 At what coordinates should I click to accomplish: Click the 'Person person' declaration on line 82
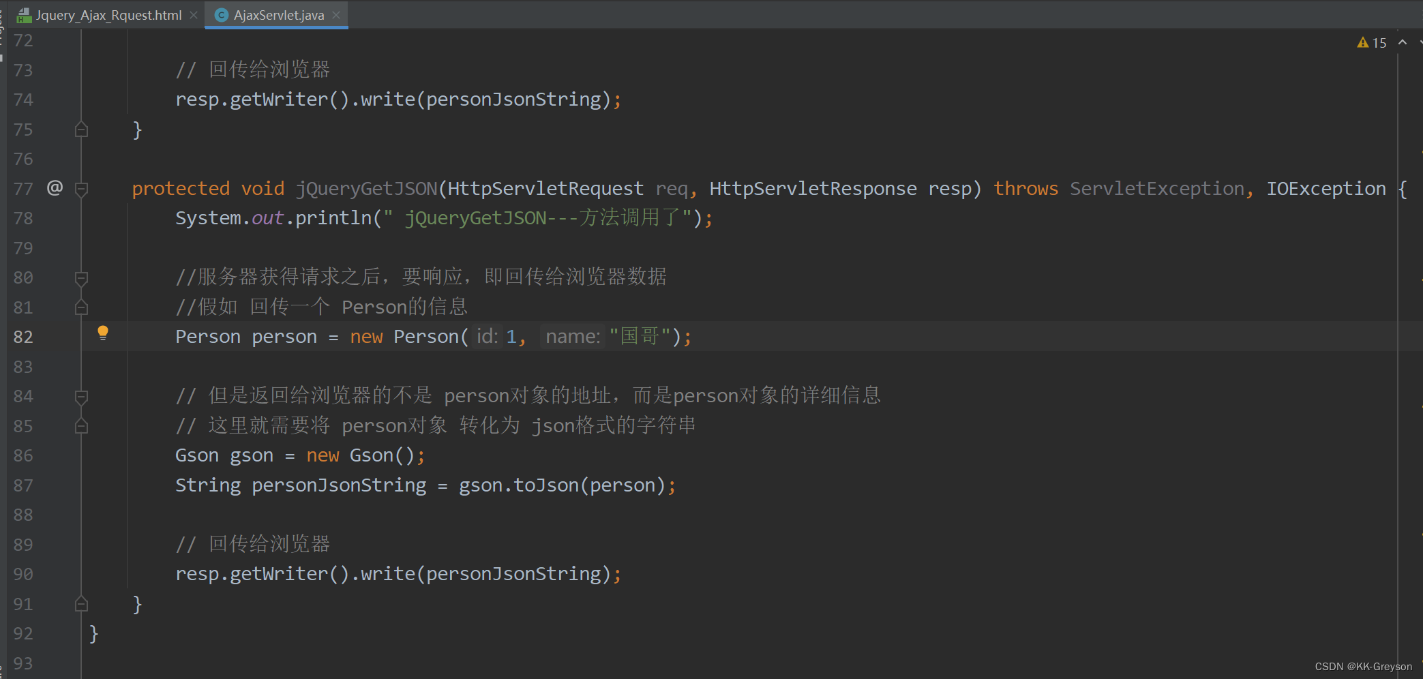[246, 337]
